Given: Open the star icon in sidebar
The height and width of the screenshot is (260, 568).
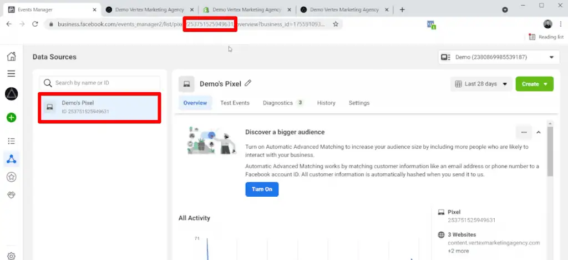Looking at the screenshot, I should click(x=11, y=177).
